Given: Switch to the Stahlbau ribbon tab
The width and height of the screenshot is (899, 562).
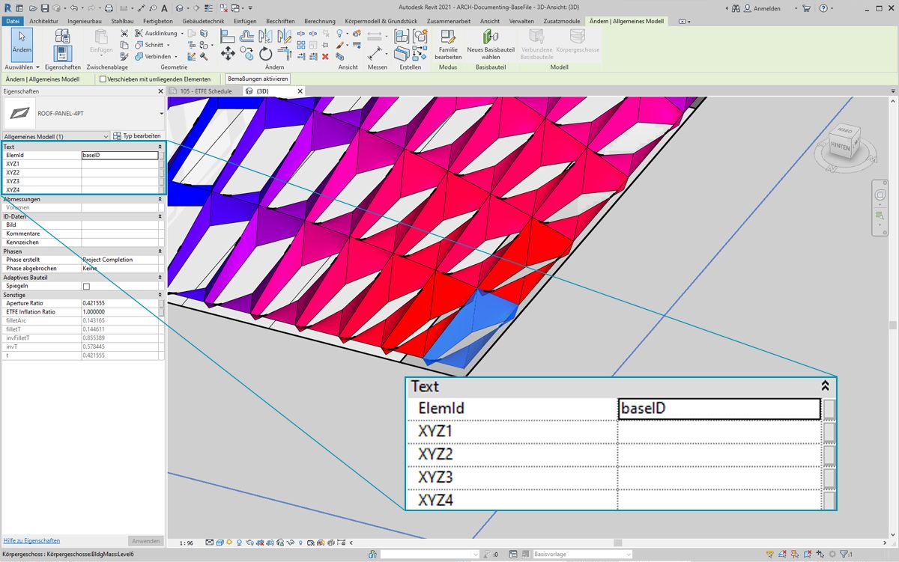Looking at the screenshot, I should (122, 21).
